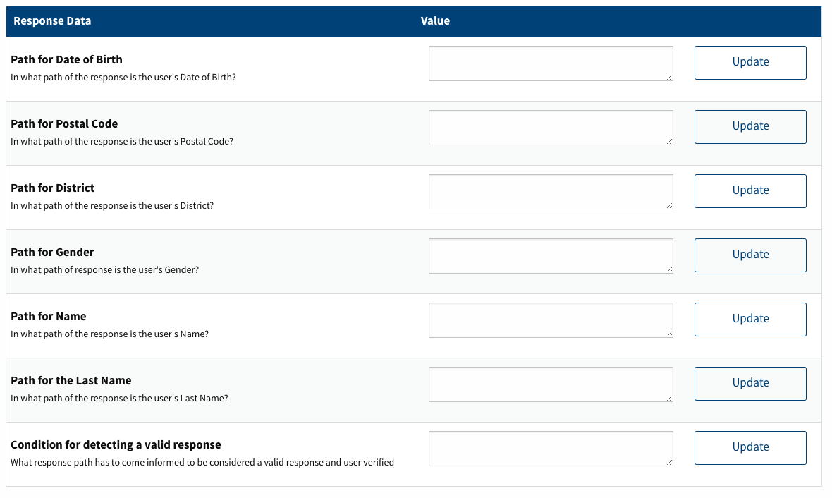
Task: Update the Path for Gender value
Action: click(750, 255)
